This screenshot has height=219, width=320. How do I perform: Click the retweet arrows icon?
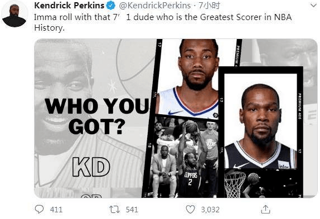[x=114, y=210]
